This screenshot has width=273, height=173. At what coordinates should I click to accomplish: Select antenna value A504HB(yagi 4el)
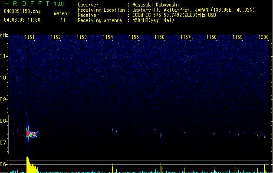(x=153, y=20)
